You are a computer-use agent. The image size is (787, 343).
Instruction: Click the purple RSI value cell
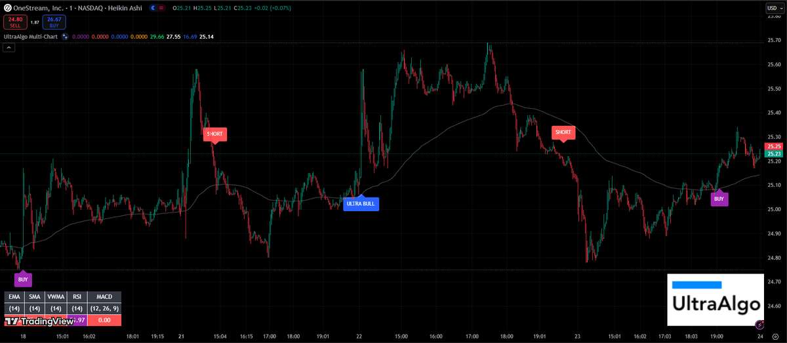tap(77, 320)
